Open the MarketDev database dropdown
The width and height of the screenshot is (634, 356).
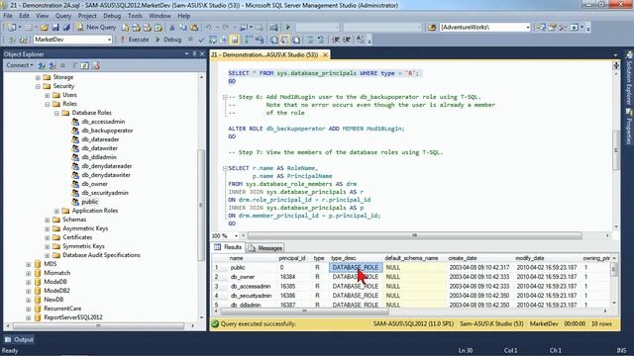tap(109, 40)
